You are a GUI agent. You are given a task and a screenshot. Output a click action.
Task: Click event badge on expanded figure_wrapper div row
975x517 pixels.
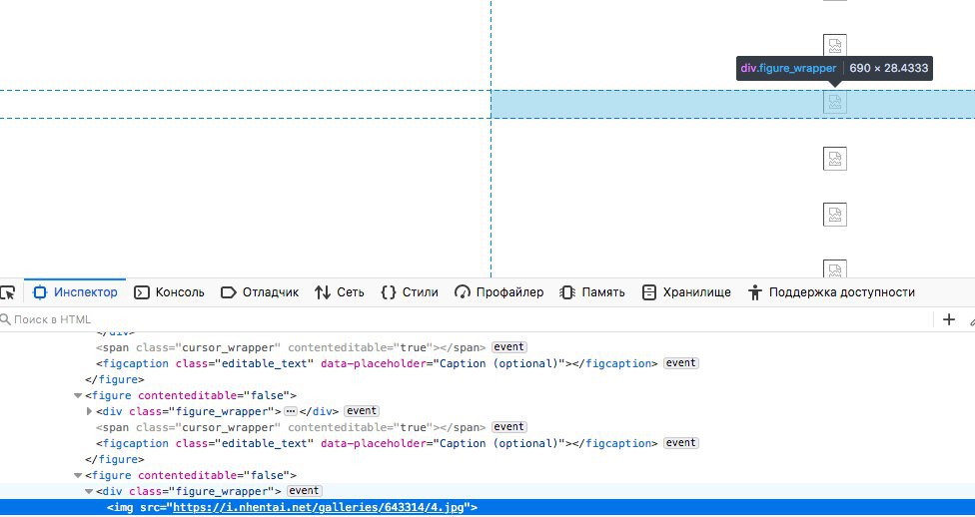(304, 491)
